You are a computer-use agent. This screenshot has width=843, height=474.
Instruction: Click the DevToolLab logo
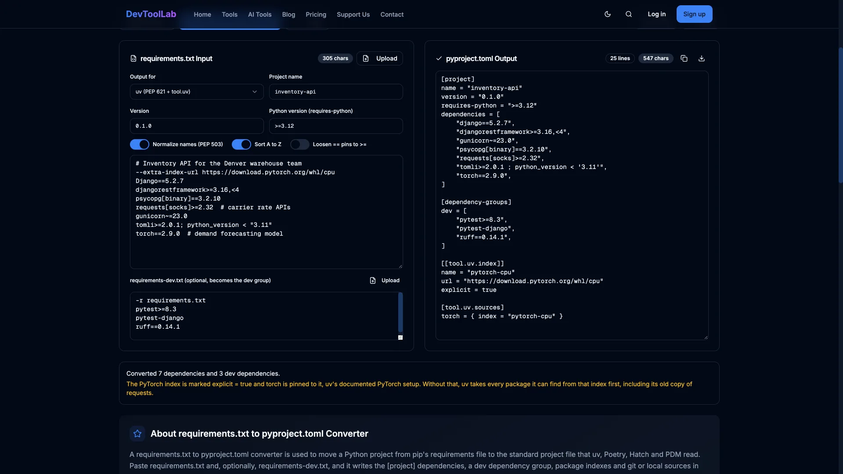tap(151, 14)
